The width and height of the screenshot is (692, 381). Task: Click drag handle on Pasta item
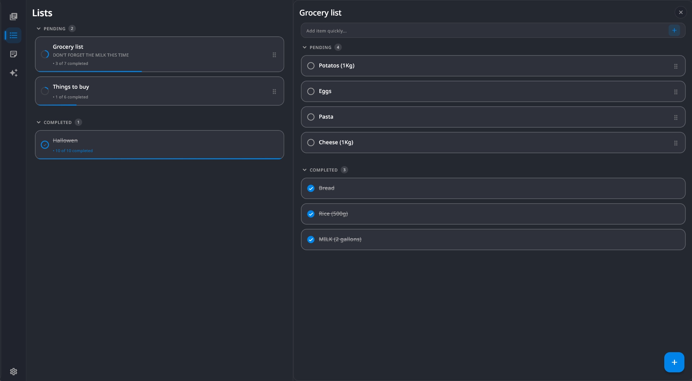676,118
